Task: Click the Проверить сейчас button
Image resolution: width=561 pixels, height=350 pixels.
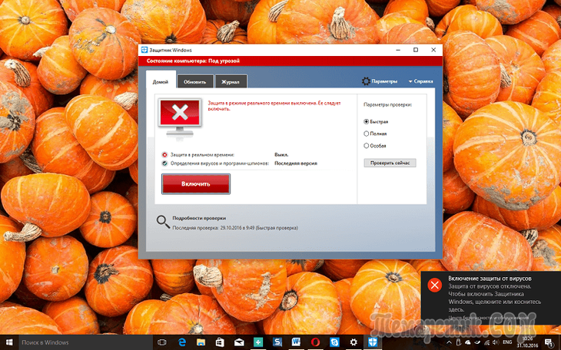Action: 390,163
